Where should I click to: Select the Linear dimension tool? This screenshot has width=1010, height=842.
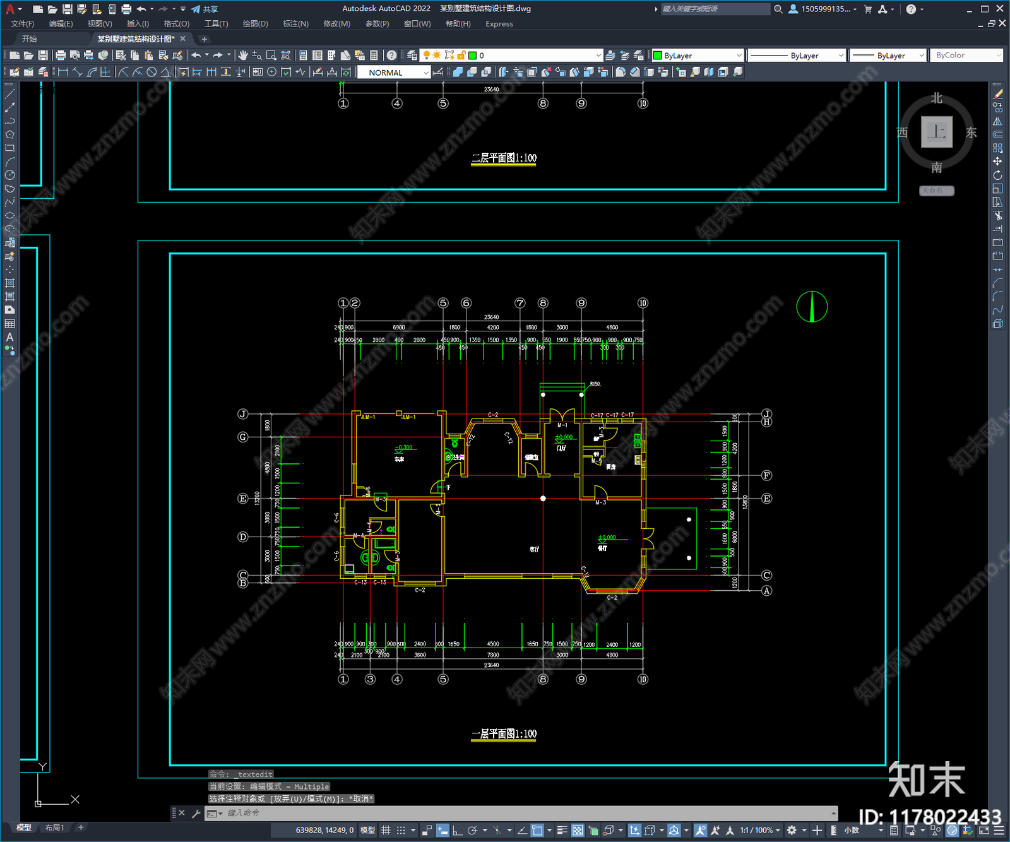point(63,72)
